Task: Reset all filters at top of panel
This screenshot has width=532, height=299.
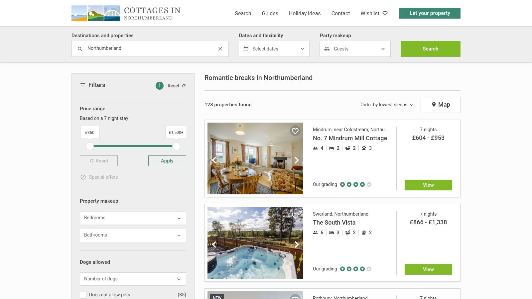Action: click(177, 86)
